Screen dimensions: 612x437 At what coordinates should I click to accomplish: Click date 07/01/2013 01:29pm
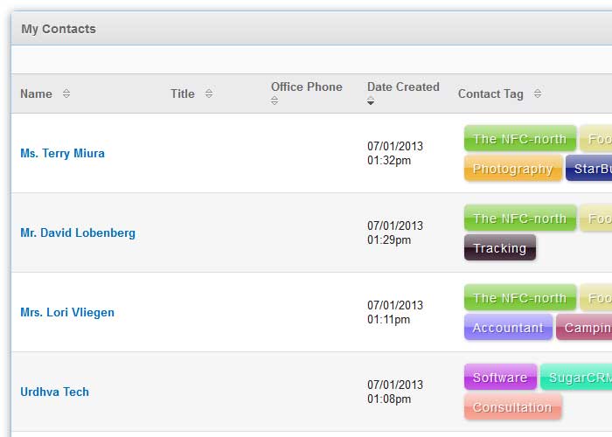[395, 233]
